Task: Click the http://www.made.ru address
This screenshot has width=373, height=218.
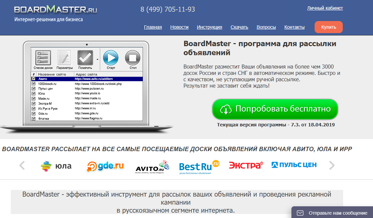Action: [x=88, y=98]
